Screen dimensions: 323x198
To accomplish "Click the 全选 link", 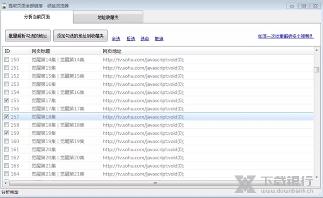I will pos(116,39).
